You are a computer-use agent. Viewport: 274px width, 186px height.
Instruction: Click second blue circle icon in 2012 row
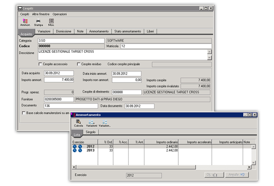tap(80, 147)
